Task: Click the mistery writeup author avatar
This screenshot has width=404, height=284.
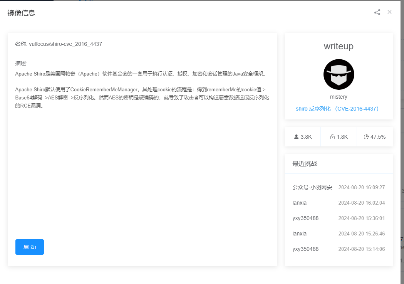Action: [339, 74]
